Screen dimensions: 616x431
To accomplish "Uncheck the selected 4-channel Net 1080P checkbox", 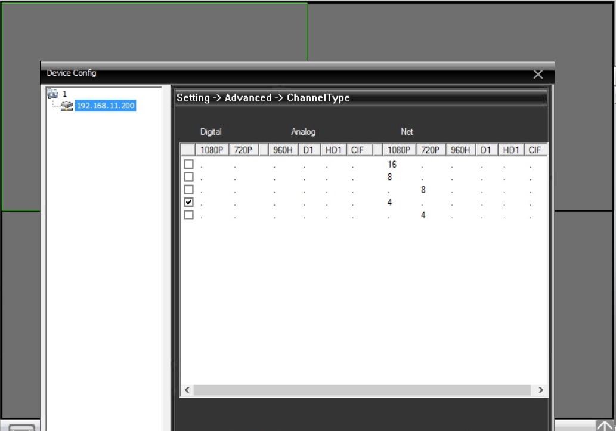I will coord(189,203).
